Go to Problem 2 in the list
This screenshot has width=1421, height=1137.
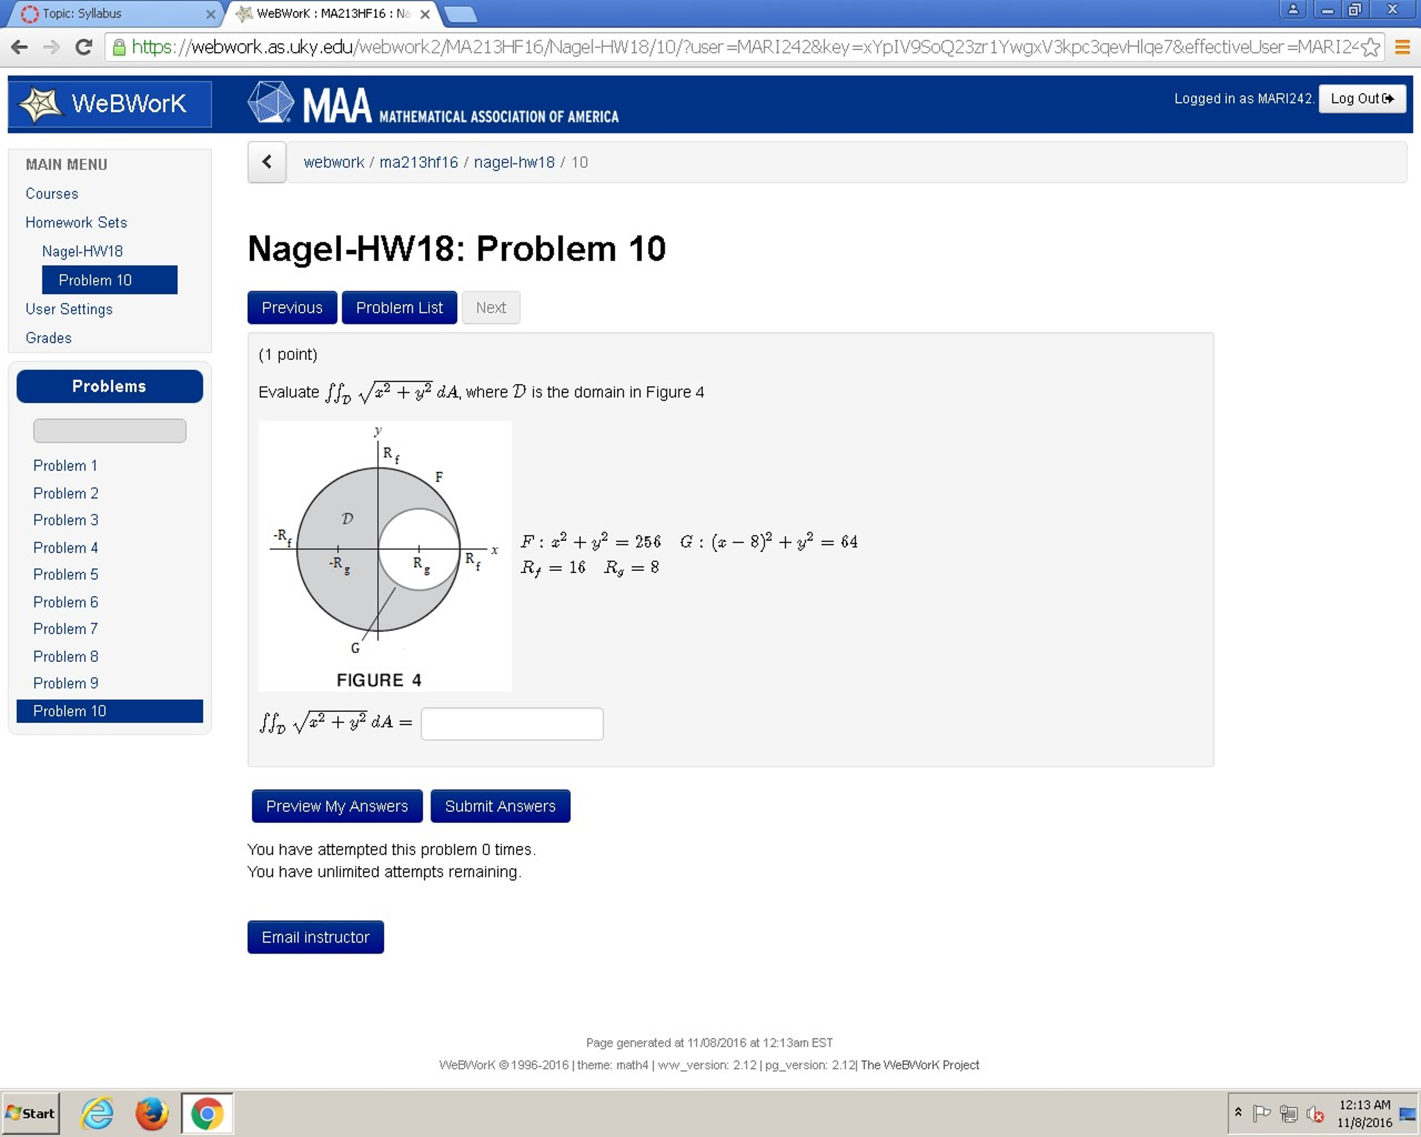(x=66, y=493)
